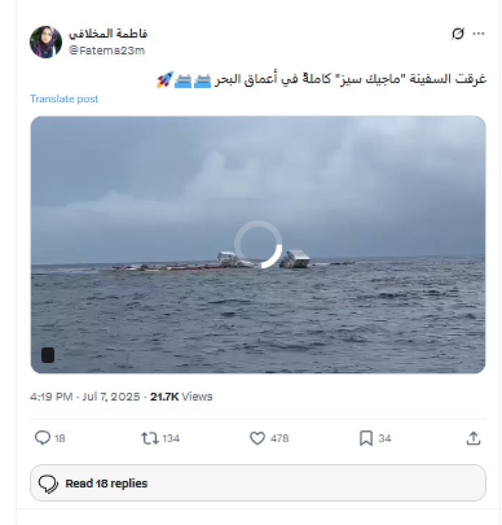Click the 134 repost count
The width and height of the screenshot is (502, 525).
(x=171, y=438)
